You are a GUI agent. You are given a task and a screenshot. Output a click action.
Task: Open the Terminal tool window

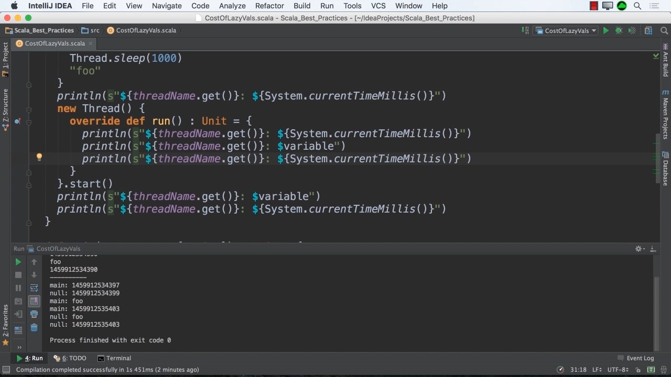pyautogui.click(x=114, y=358)
